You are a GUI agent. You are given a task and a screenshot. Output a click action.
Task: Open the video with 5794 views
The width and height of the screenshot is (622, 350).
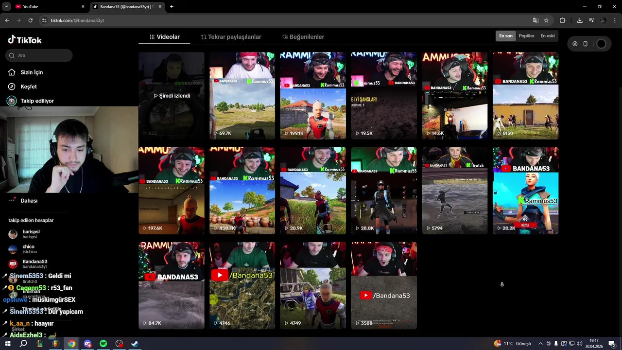click(455, 191)
